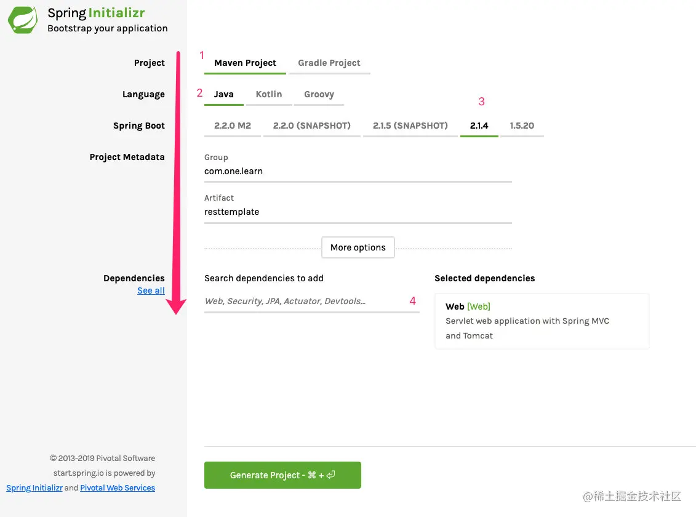Click the Project Metadata label
The height and width of the screenshot is (517, 696).
127,157
